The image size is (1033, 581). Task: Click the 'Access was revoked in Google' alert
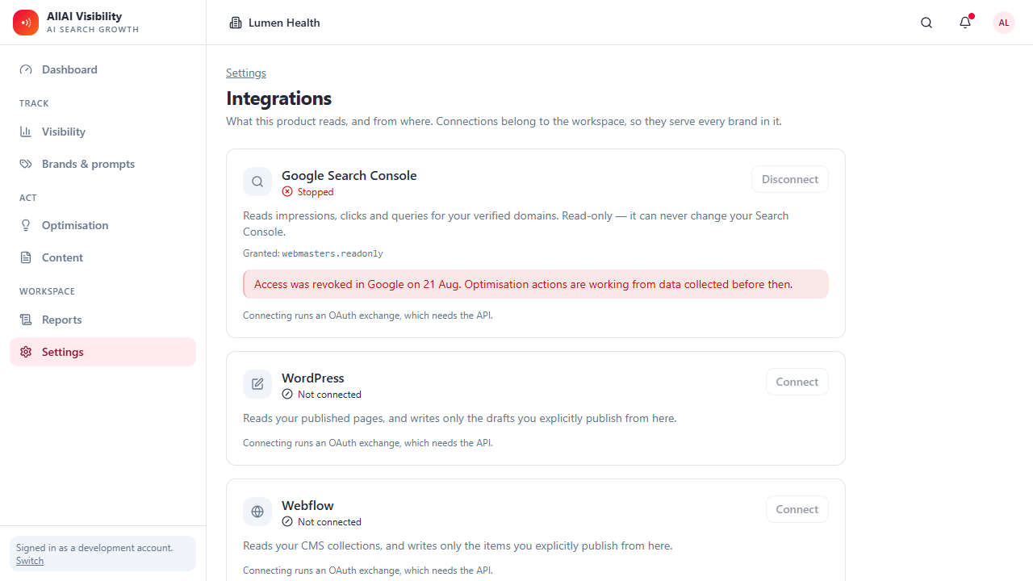pyautogui.click(x=536, y=284)
